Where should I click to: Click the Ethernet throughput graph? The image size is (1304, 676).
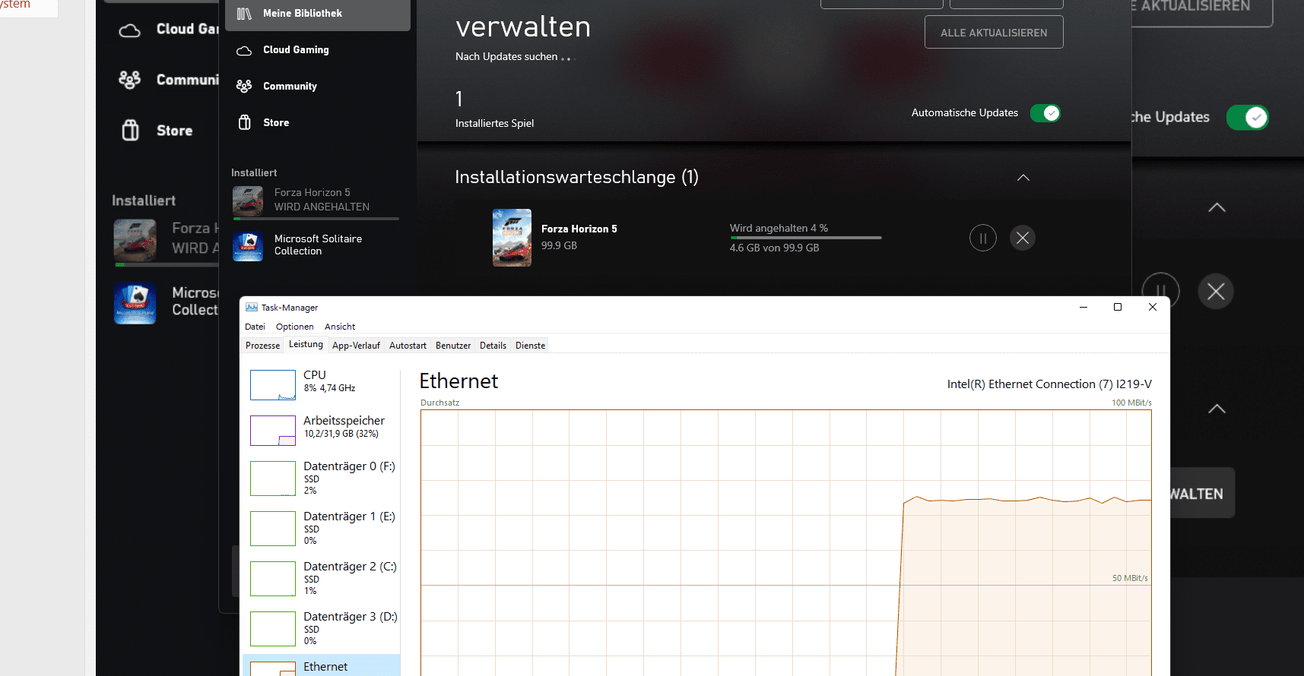tap(786, 542)
